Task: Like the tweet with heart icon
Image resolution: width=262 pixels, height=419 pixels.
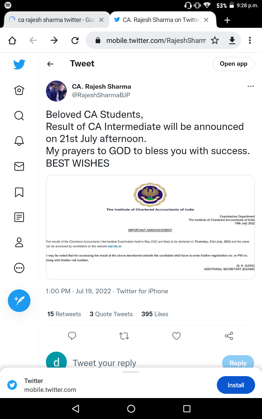Action: tap(177, 336)
